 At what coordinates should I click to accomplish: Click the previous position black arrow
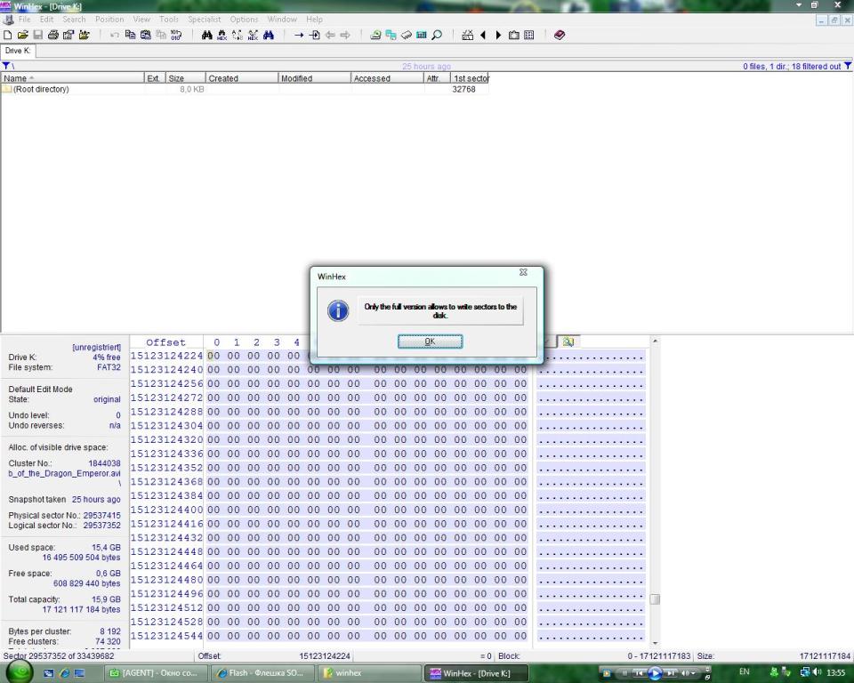tap(482, 35)
